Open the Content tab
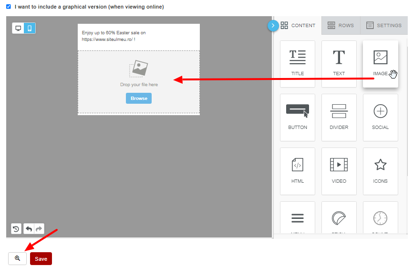The width and height of the screenshot is (413, 266). pos(298,26)
